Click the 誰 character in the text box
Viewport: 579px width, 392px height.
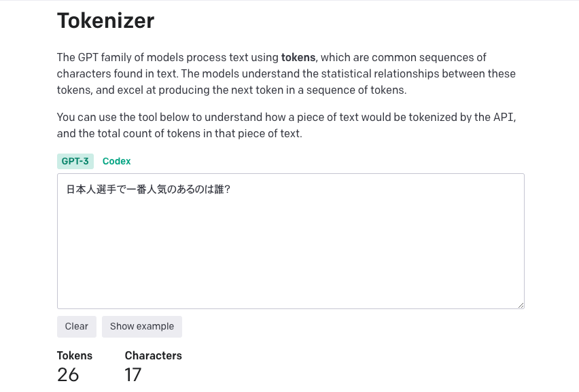(x=219, y=189)
